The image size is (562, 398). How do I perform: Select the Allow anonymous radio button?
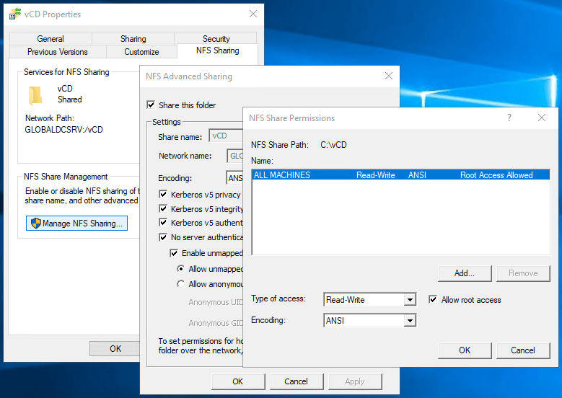pos(181,284)
